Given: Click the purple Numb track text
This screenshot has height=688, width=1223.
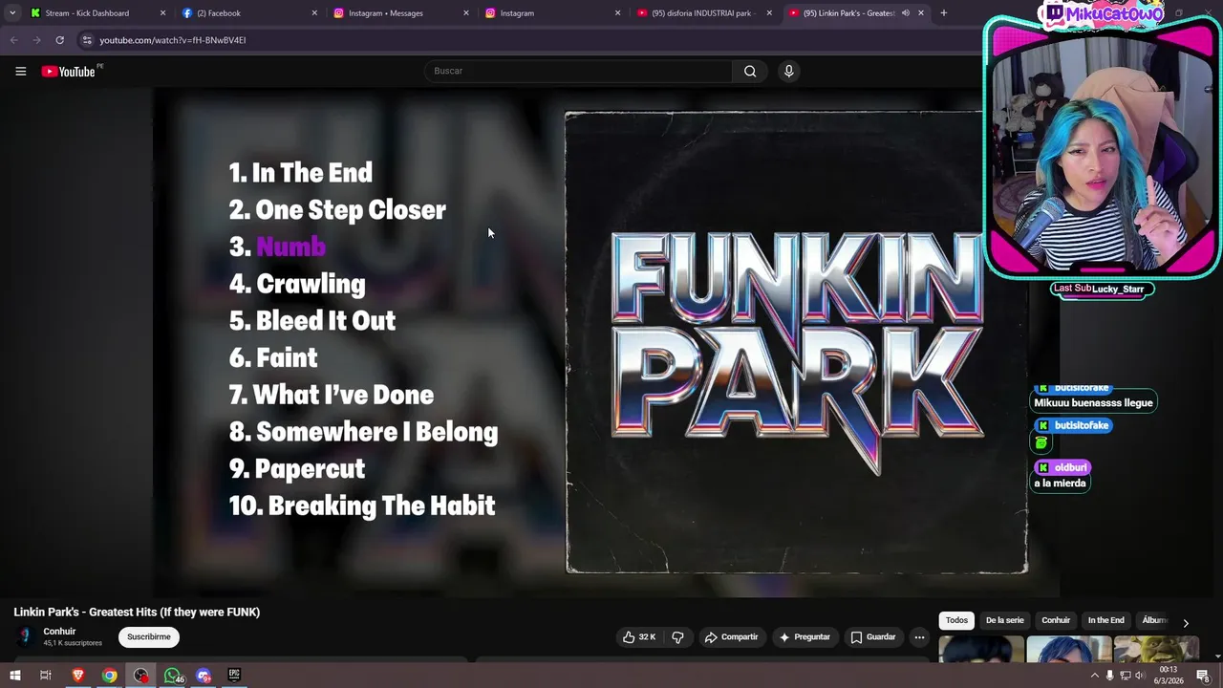Looking at the screenshot, I should coord(290,247).
